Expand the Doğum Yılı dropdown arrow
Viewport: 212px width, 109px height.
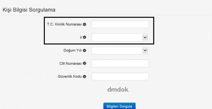145,51
